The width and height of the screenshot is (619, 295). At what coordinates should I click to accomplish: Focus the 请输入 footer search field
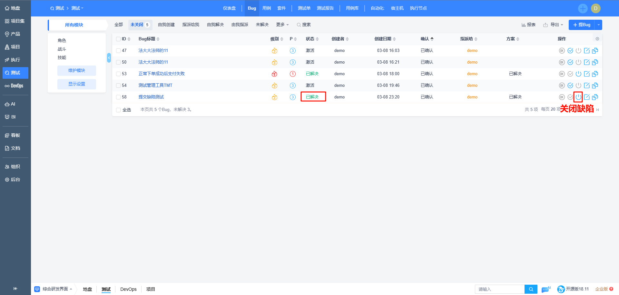[500, 289]
